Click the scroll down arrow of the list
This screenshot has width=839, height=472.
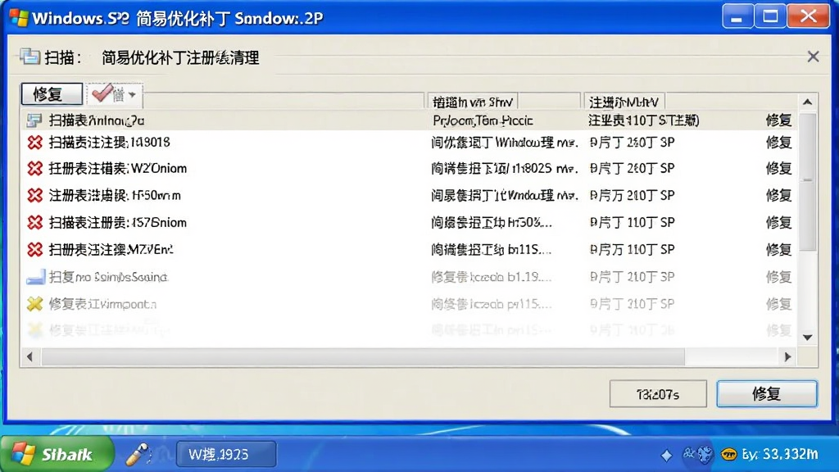click(x=807, y=338)
